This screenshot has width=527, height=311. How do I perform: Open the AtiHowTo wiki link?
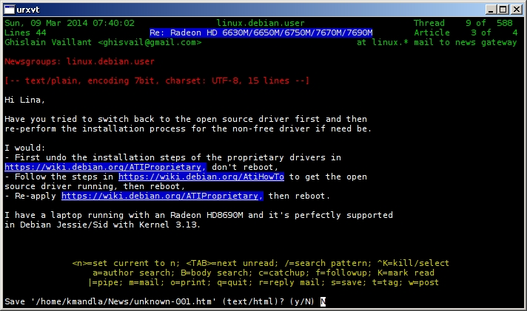[x=201, y=177]
